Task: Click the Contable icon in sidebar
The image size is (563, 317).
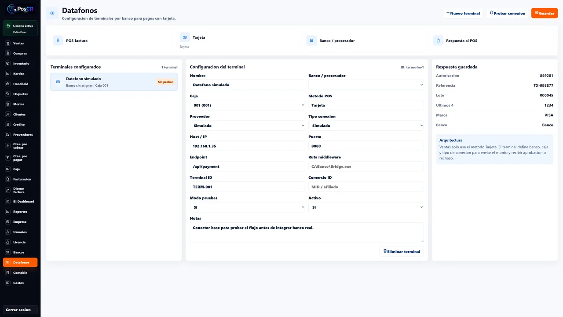Action: [7, 273]
